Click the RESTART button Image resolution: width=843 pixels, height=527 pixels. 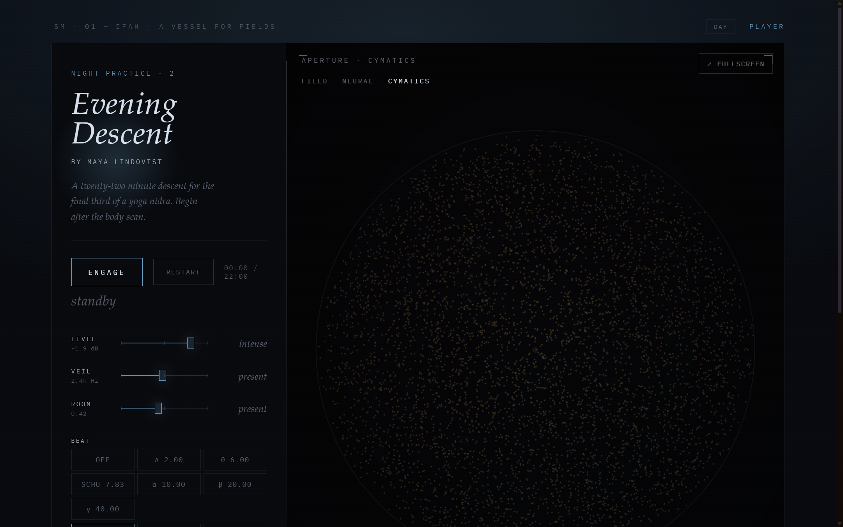183,272
